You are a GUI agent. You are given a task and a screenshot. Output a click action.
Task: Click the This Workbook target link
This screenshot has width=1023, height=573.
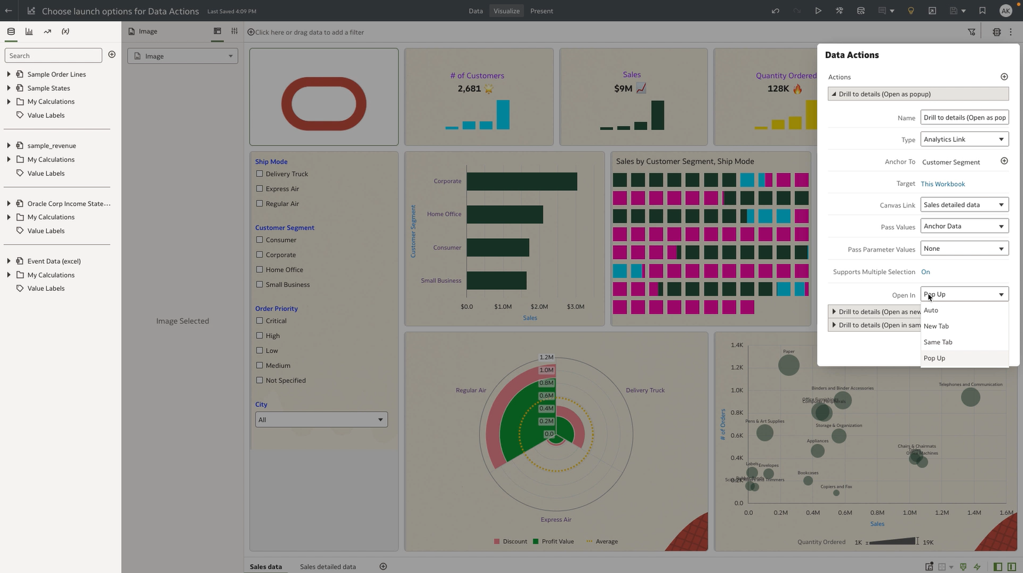[943, 184]
